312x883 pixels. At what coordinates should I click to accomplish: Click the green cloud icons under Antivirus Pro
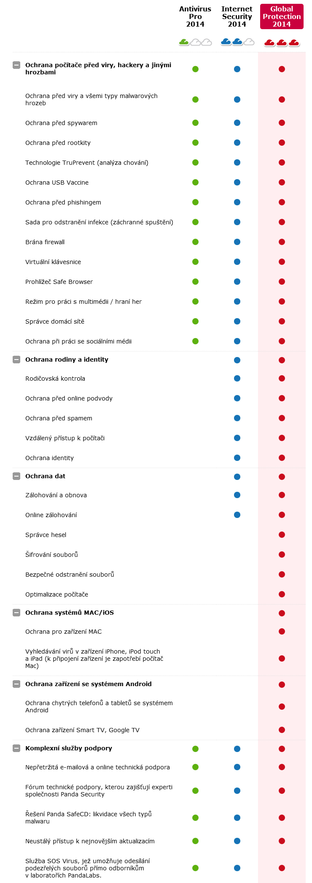(x=195, y=42)
